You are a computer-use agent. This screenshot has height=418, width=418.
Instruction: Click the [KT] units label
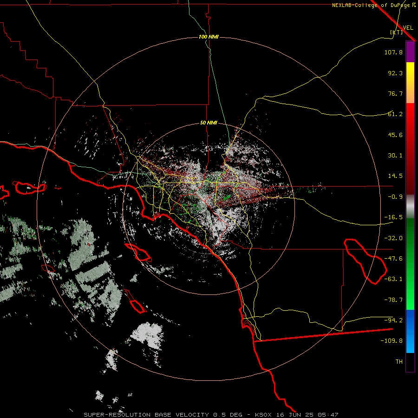396,32
